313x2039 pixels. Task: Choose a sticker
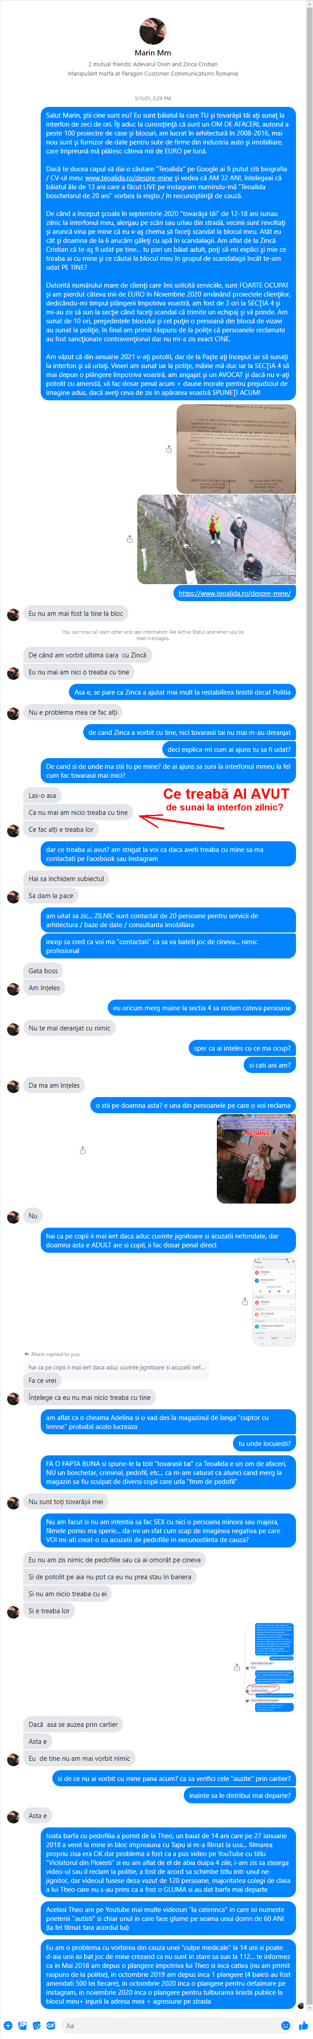(36, 2025)
